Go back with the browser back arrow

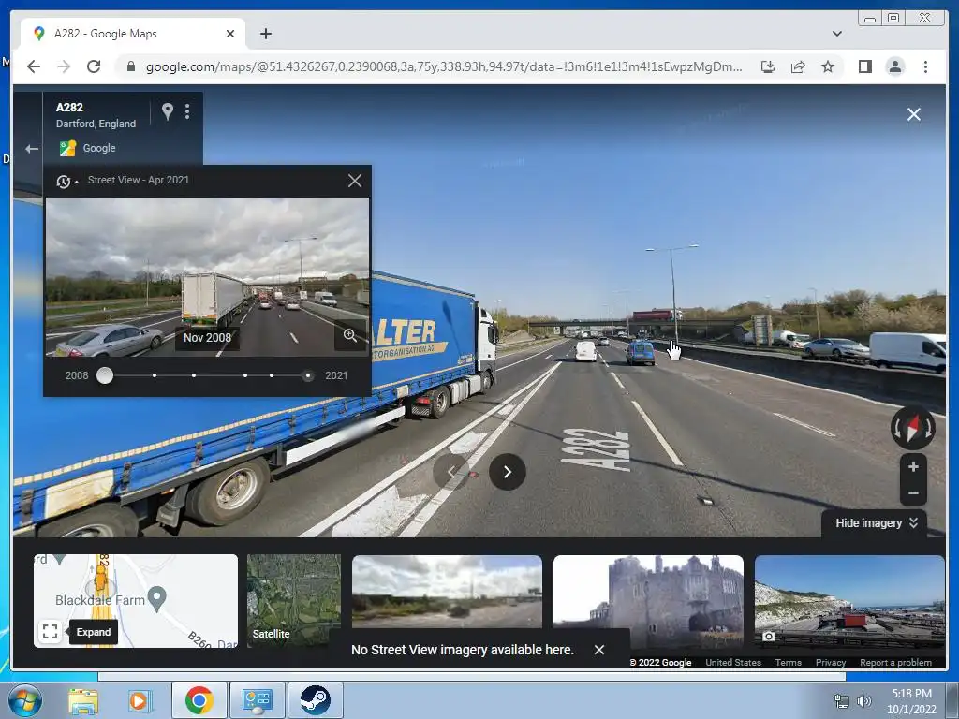34,66
